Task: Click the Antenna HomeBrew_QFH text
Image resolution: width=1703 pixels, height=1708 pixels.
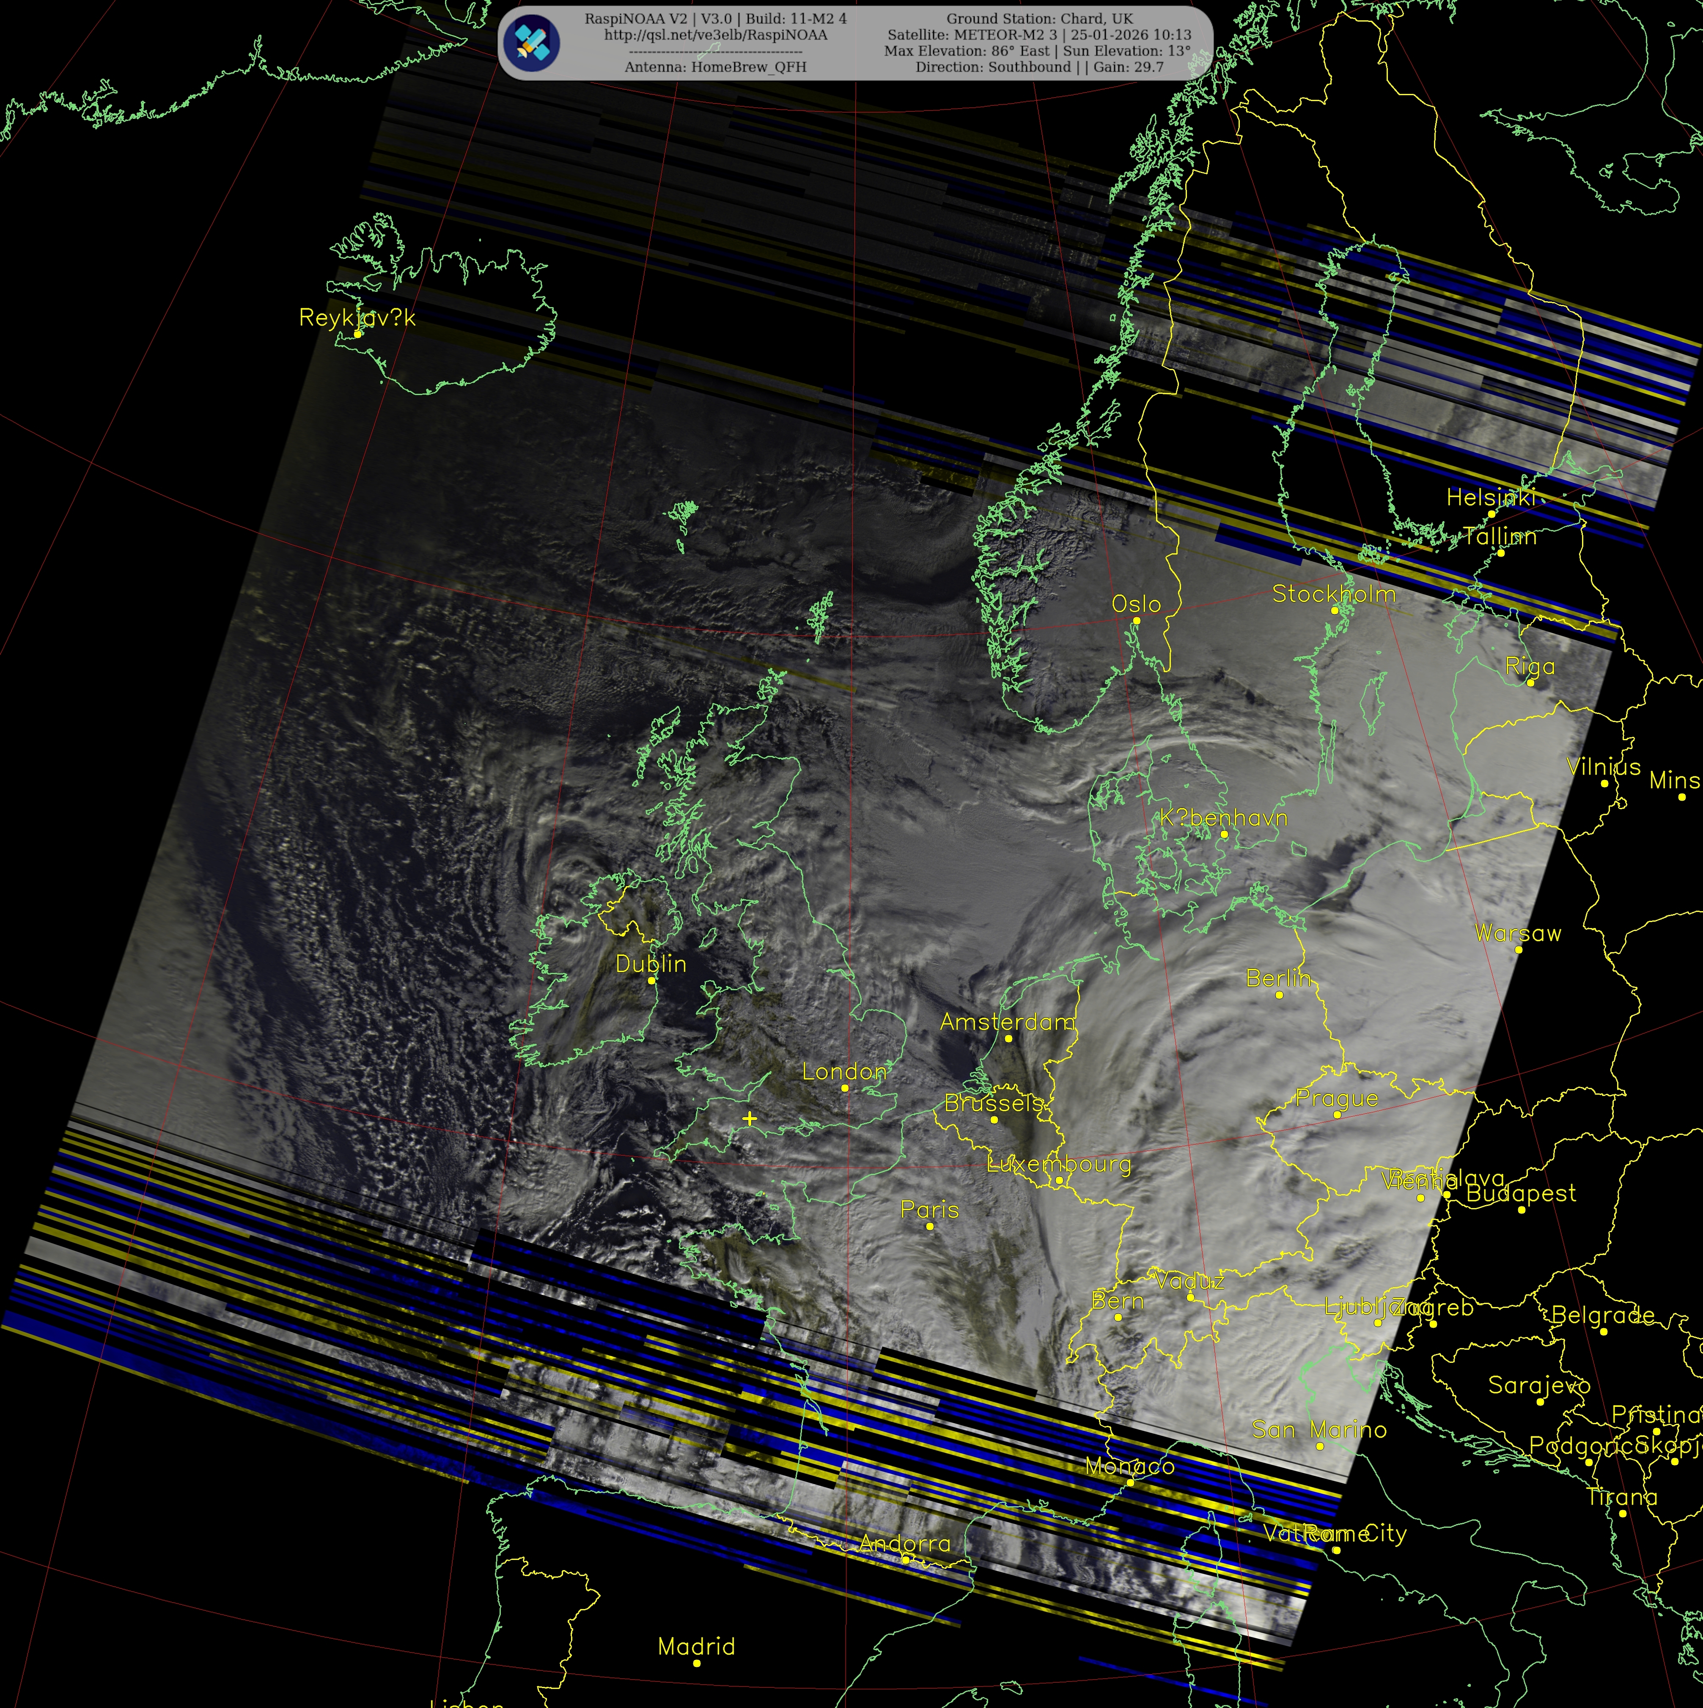Action: click(715, 67)
